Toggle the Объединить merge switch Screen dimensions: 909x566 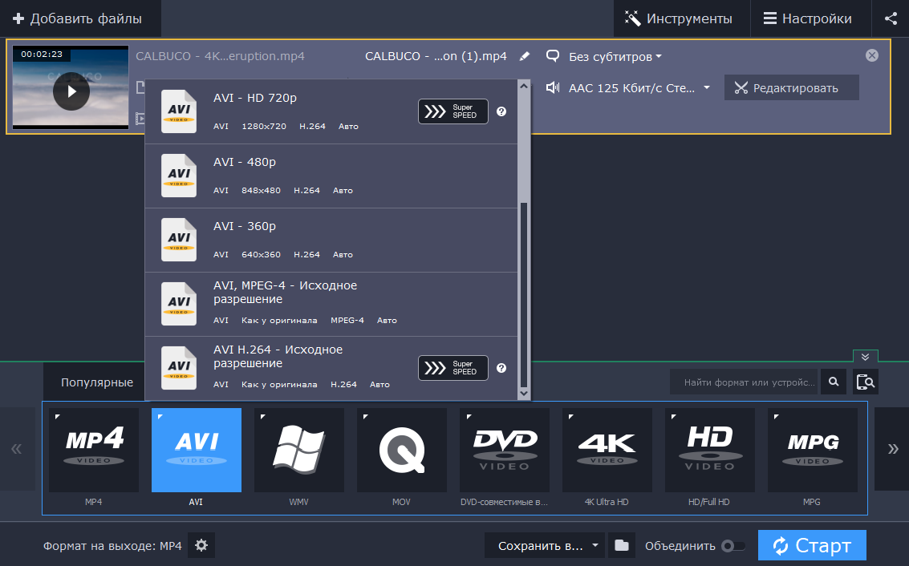tap(732, 546)
